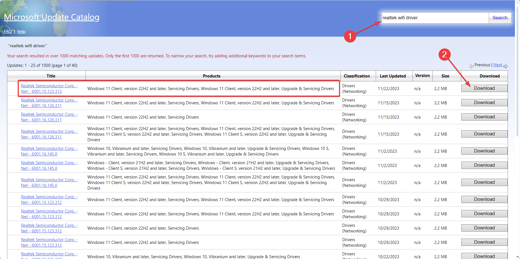
Task: Click the Search button
Action: (x=500, y=18)
